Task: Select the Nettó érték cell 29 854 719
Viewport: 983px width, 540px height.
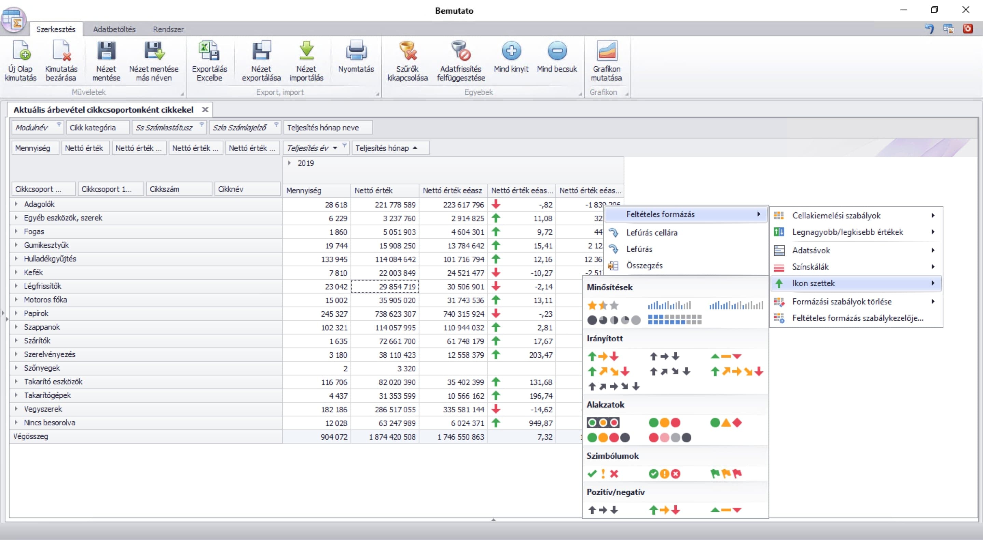Action: 385,286
